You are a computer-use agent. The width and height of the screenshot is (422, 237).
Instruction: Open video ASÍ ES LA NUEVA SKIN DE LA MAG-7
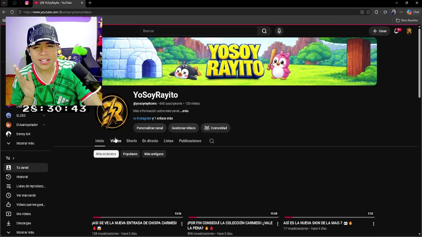pyautogui.click(x=318, y=223)
